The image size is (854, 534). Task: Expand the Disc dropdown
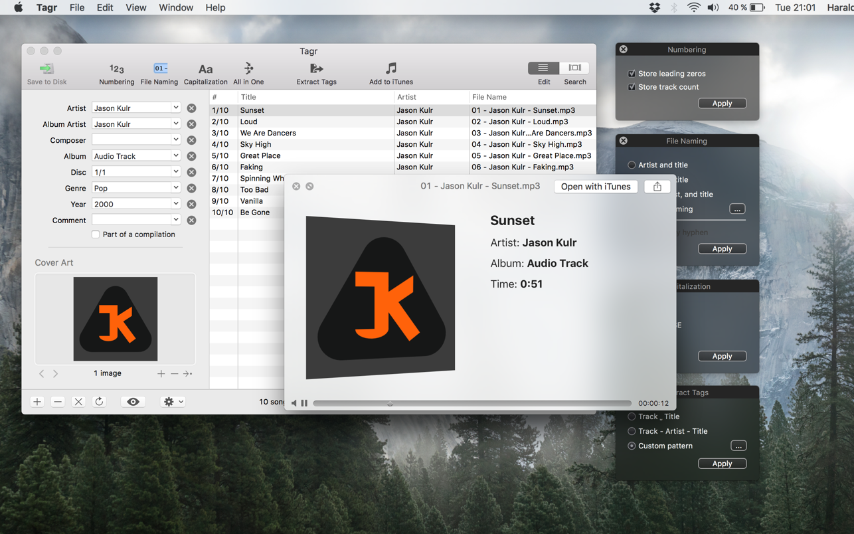pyautogui.click(x=175, y=171)
